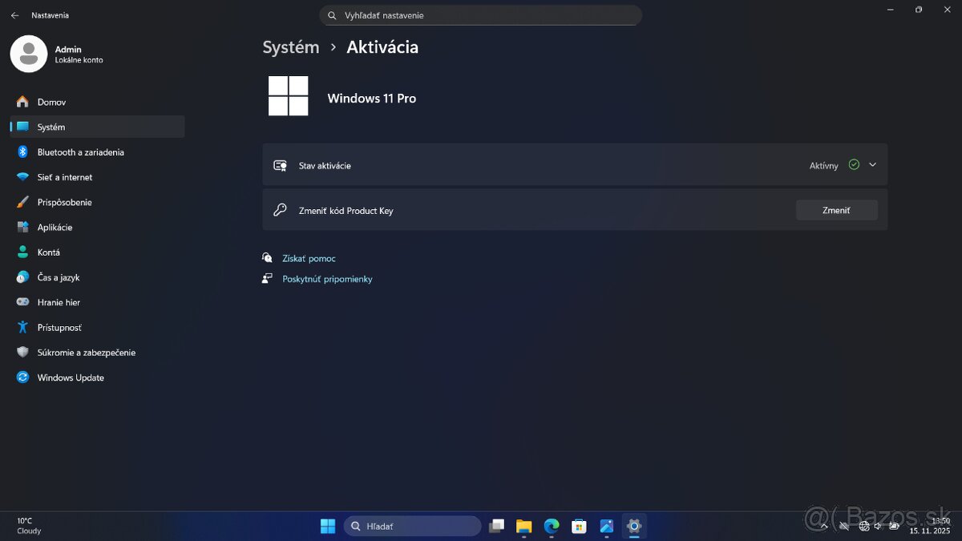Open Prístupnosť accessibility settings
The width and height of the screenshot is (962, 541).
(59, 328)
